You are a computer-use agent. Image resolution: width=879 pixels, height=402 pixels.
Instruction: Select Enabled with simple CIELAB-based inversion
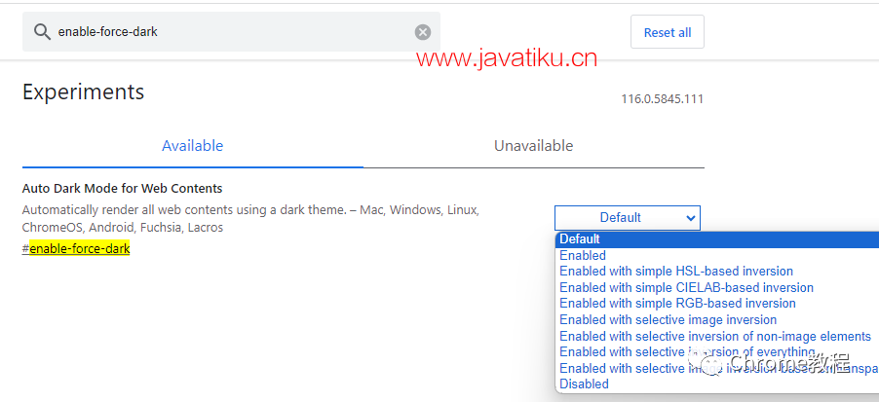click(x=717, y=288)
